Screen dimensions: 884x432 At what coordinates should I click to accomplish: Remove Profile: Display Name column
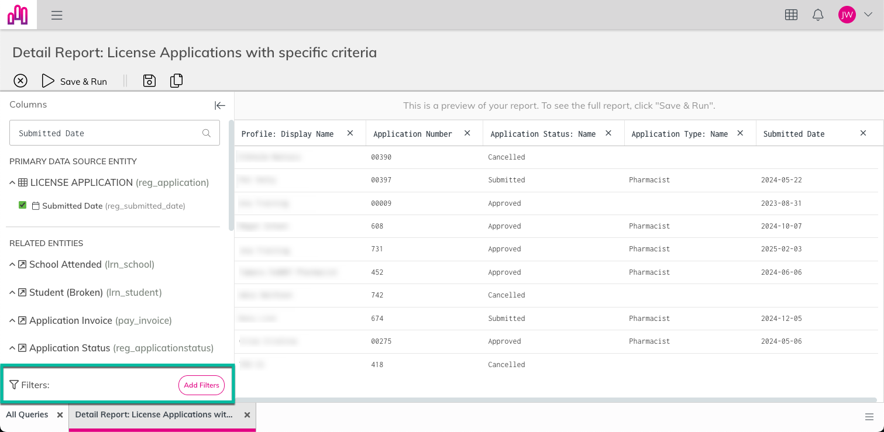pyautogui.click(x=350, y=133)
